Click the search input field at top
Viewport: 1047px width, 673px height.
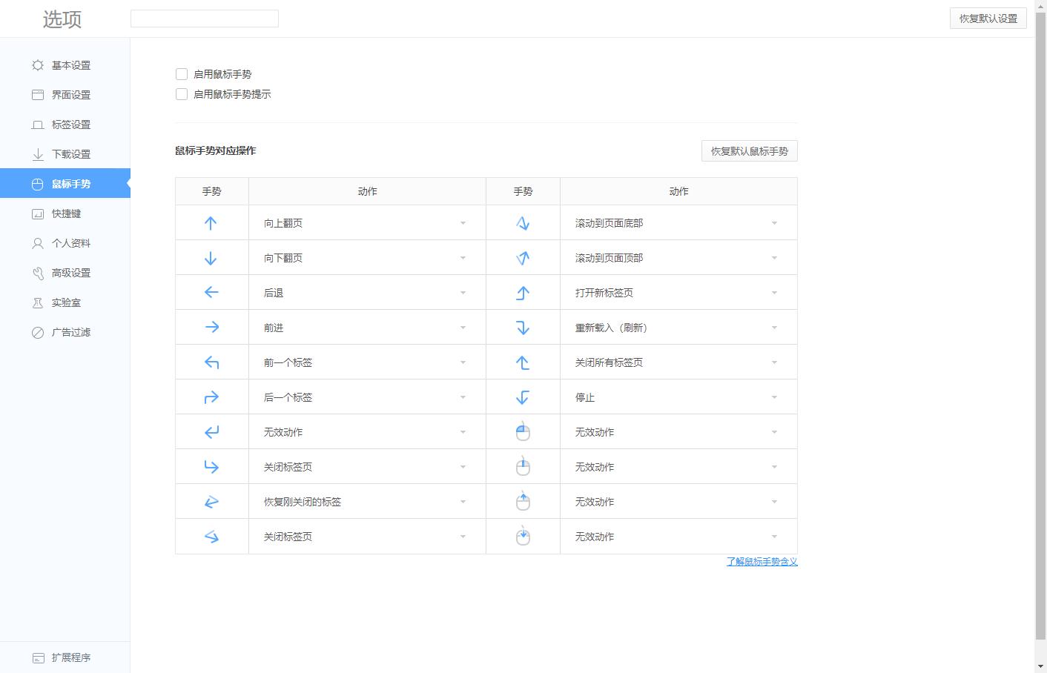[x=204, y=18]
